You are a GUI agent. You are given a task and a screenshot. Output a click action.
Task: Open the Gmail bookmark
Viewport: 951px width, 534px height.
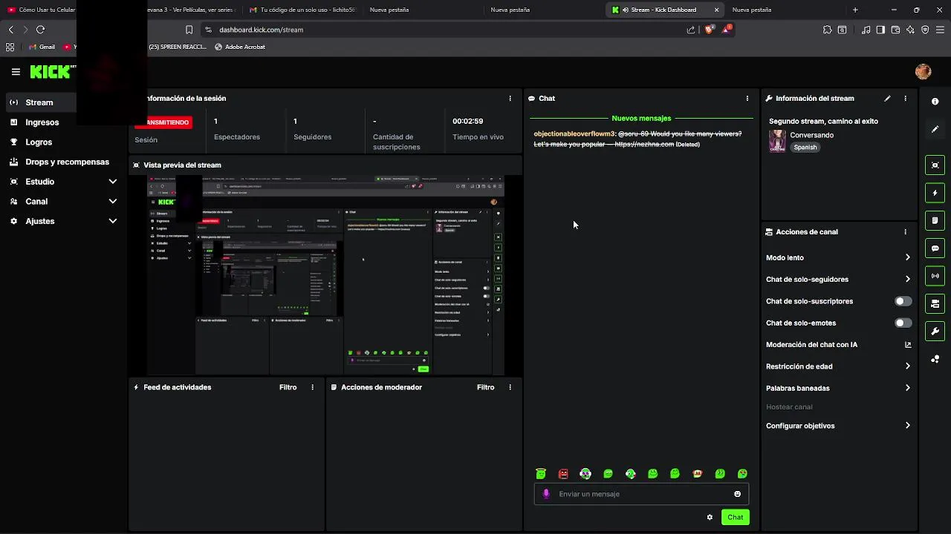[x=42, y=47]
